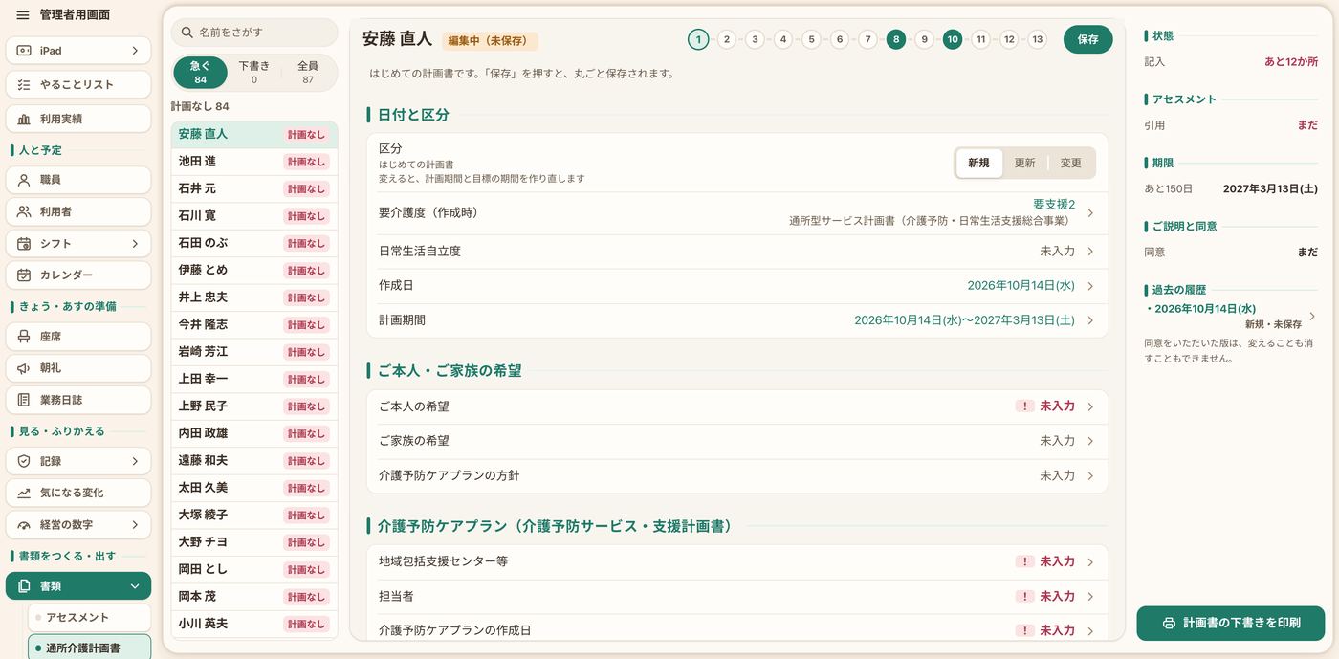Open やることリスト checklist icon
Screen dimensions: 1339x659
[x=24, y=85]
